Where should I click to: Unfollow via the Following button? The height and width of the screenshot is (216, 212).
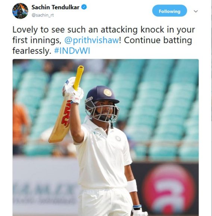pos(169,11)
